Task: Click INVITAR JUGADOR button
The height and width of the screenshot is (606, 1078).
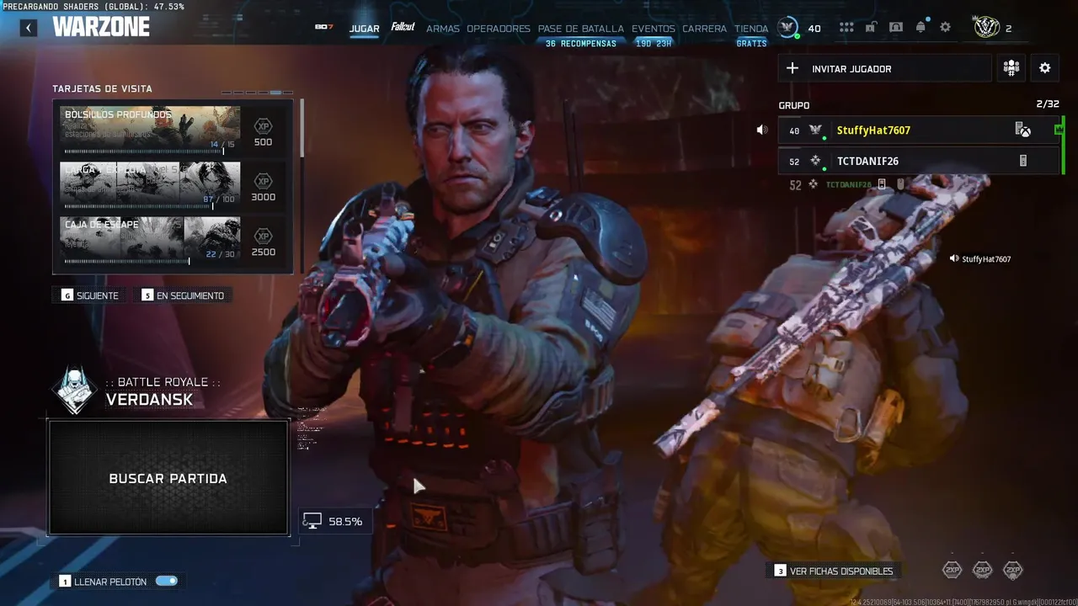Action: point(885,69)
